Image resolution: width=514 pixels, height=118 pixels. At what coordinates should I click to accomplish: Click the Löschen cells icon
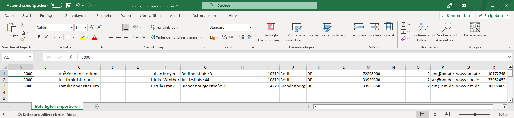[374, 27]
